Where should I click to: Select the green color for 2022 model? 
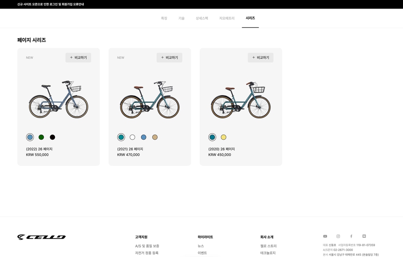click(x=41, y=137)
